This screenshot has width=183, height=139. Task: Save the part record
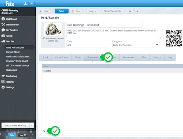click(x=61, y=11)
